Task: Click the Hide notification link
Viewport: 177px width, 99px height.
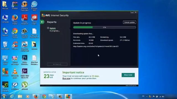Action: tap(131, 86)
